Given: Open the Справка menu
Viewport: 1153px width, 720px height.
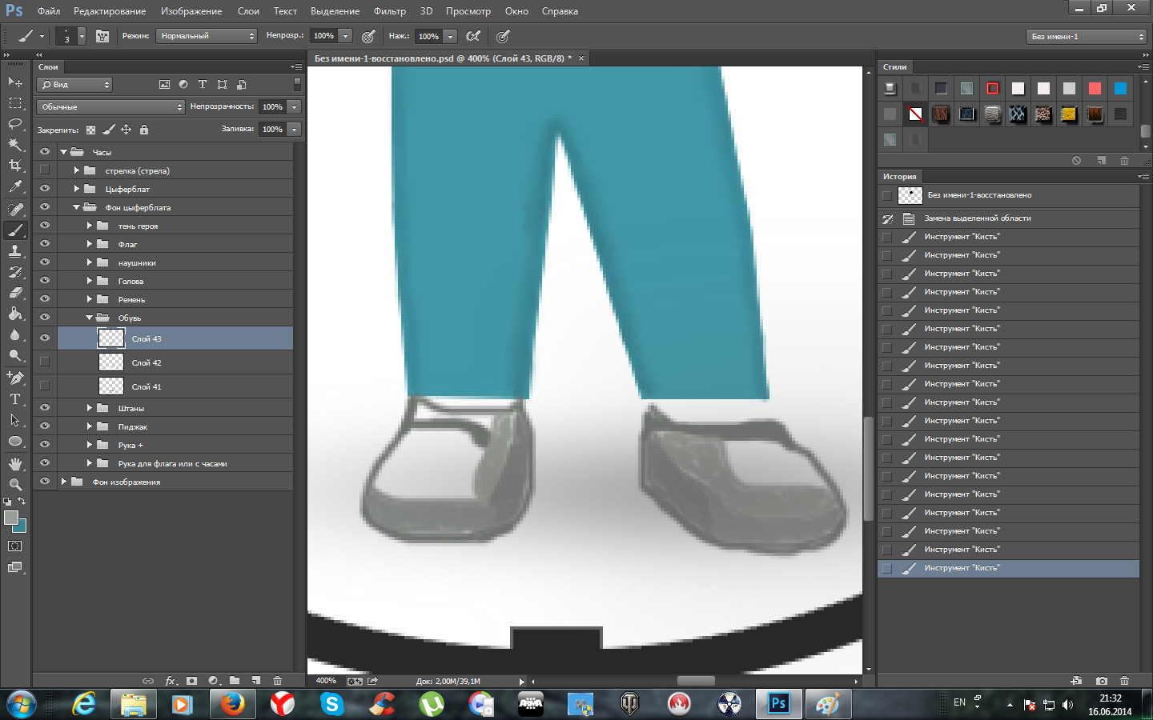Looking at the screenshot, I should click(560, 11).
